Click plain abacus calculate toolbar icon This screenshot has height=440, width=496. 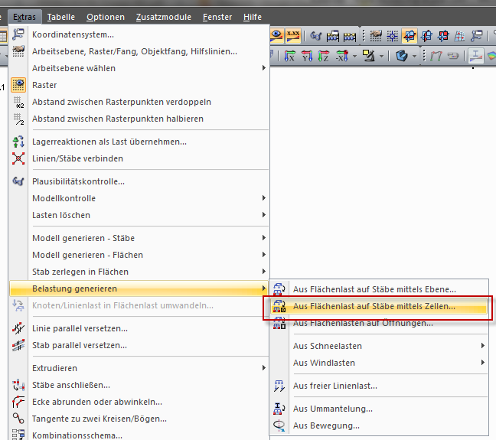(x=350, y=37)
